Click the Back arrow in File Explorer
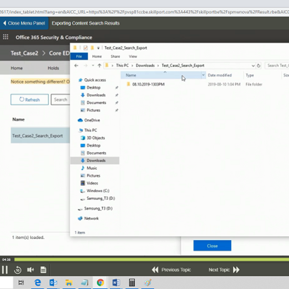The width and height of the screenshot is (289, 289). click(76, 65)
